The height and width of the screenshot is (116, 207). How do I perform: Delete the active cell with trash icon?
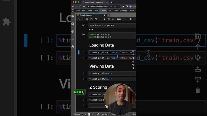pyautogui.click(x=133, y=68)
